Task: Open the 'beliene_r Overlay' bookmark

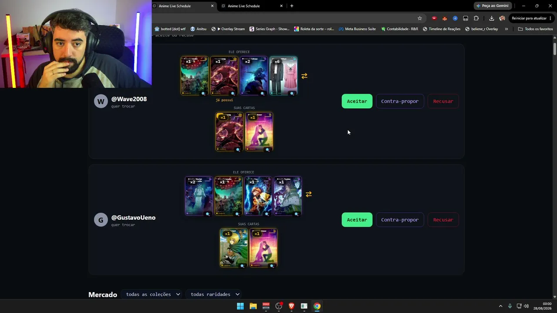Action: tap(481, 29)
